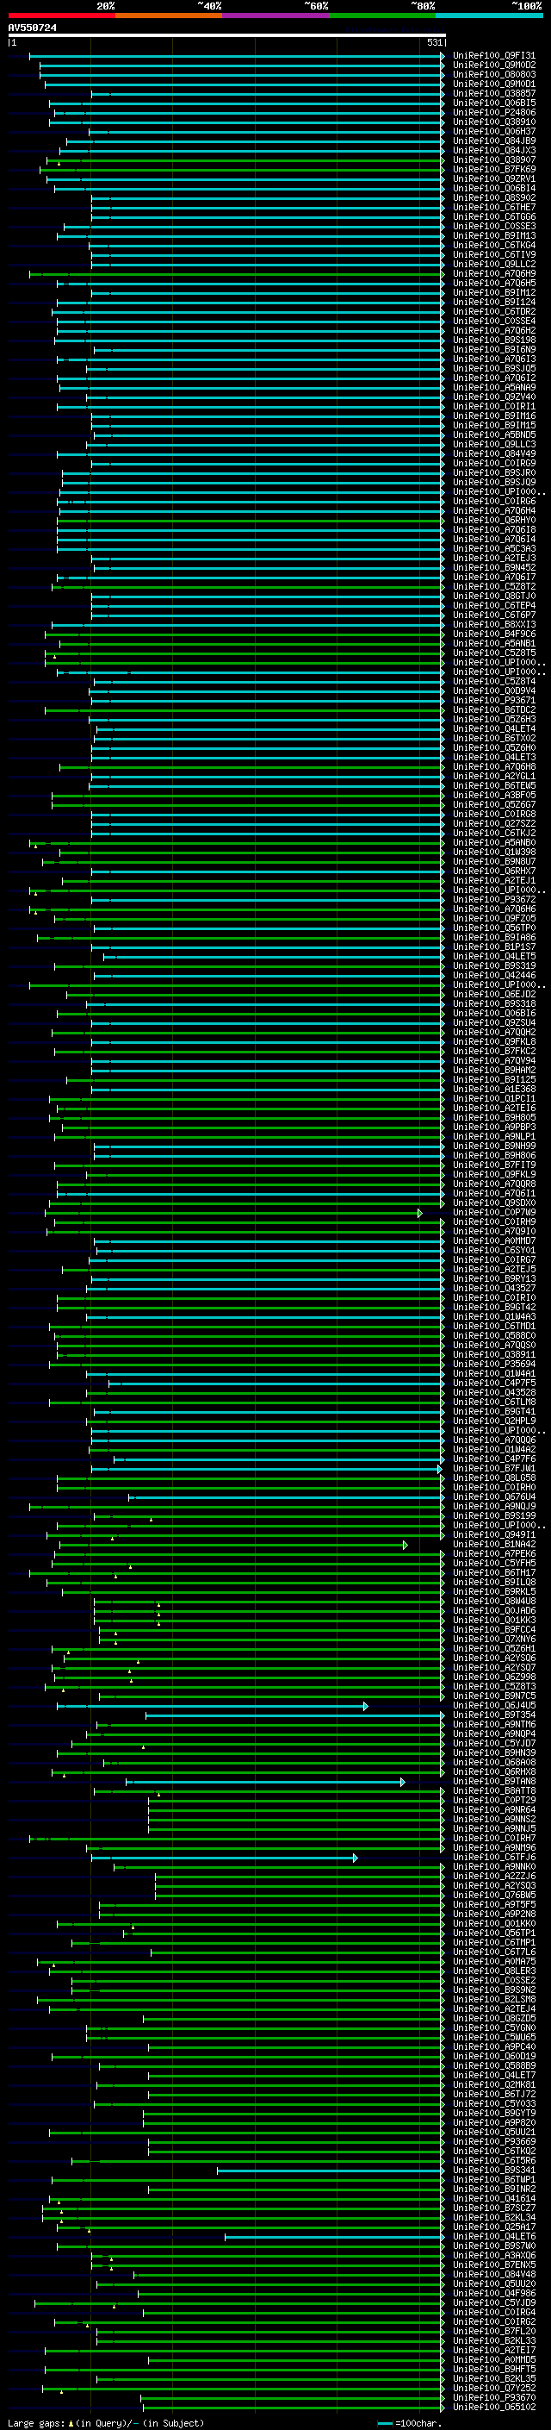The image size is (551, 2430).
Task: Click the 'Large gaps' legend text
Action: coord(36,2423)
